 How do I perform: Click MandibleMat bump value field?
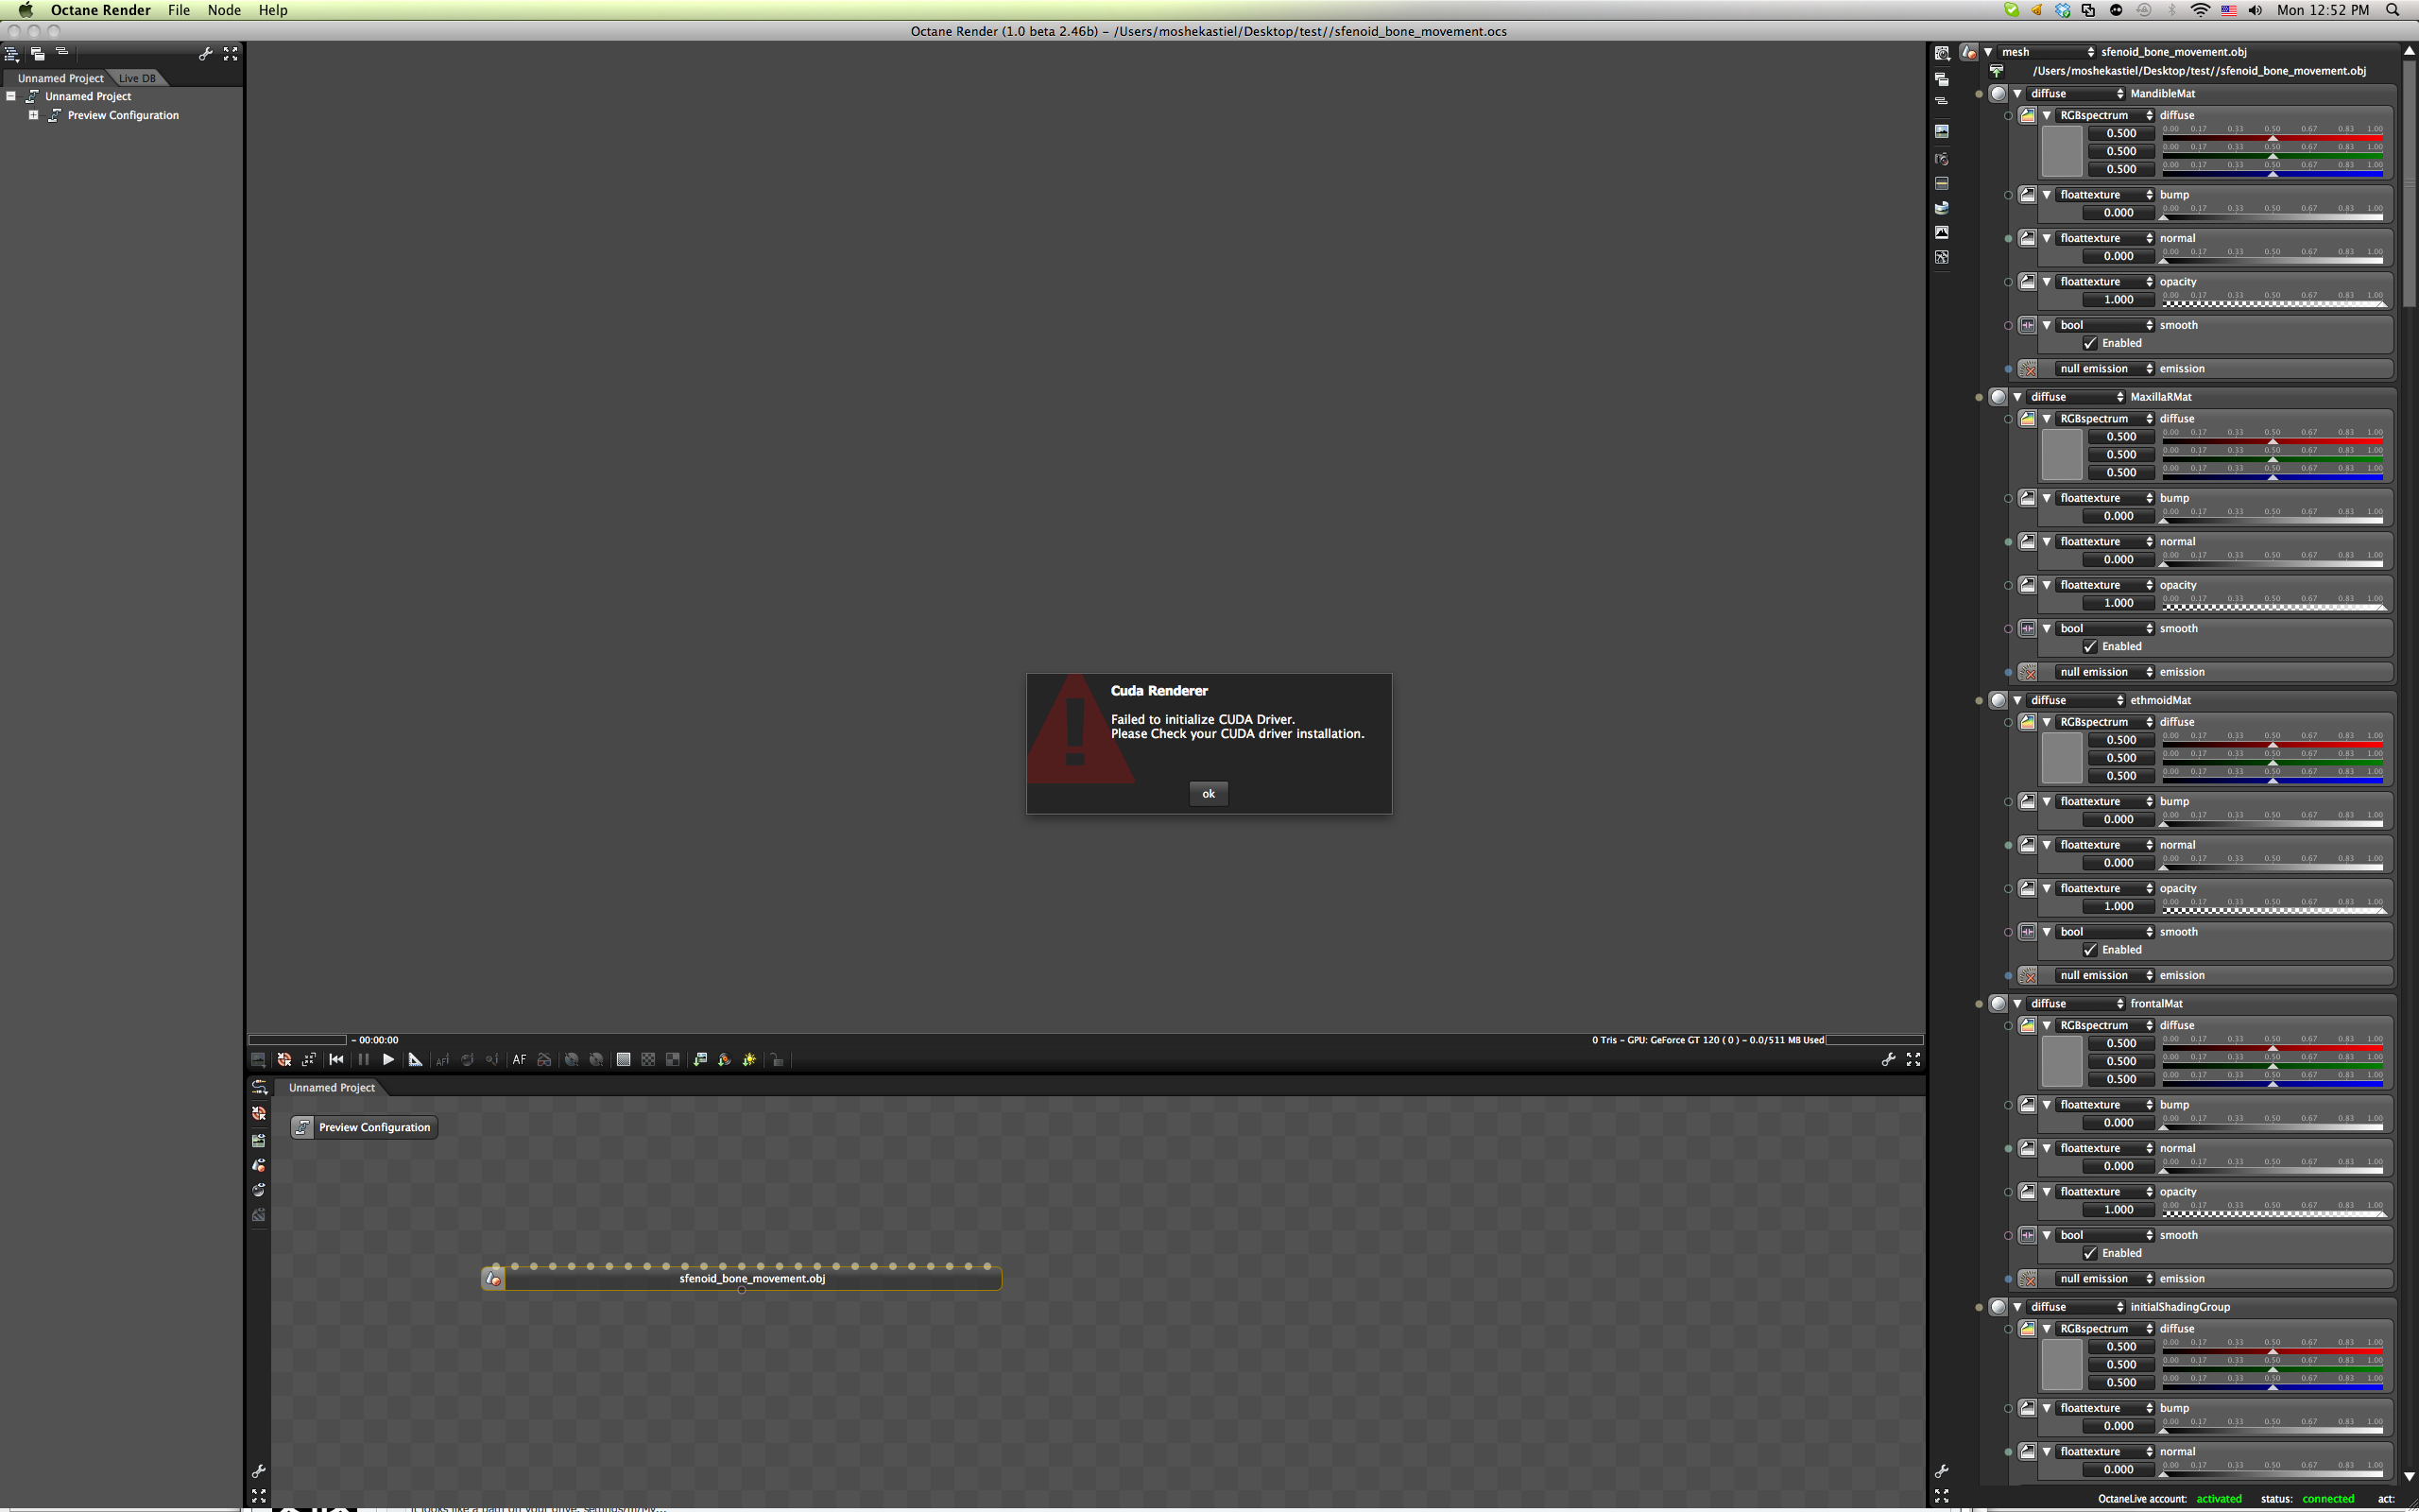pos(2119,213)
